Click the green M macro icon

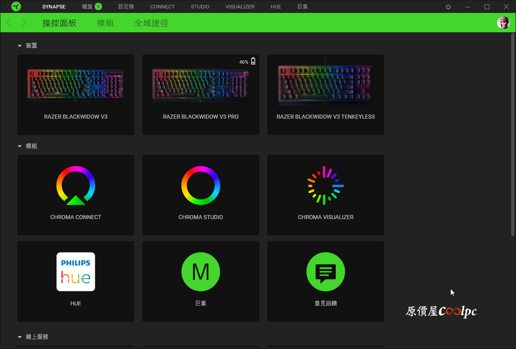(x=201, y=272)
